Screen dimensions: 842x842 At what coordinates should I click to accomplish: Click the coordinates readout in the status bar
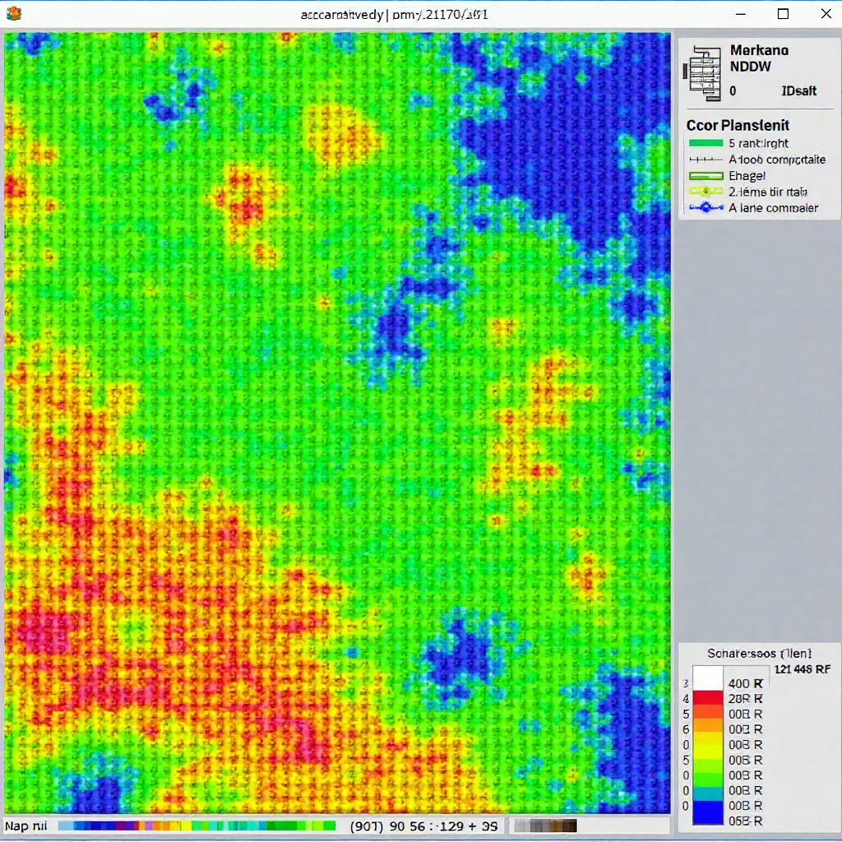[x=423, y=826]
